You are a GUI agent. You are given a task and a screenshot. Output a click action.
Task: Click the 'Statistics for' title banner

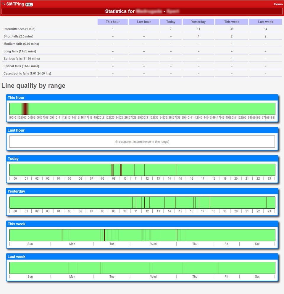pyautogui.click(x=142, y=11)
